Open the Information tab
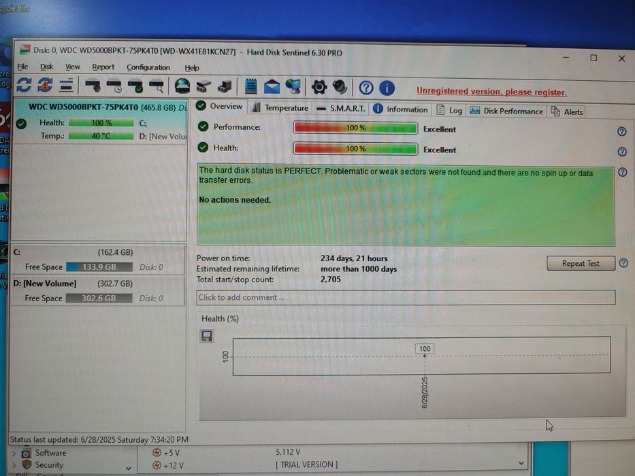Screen dimensions: 635x476 click(400, 109)
